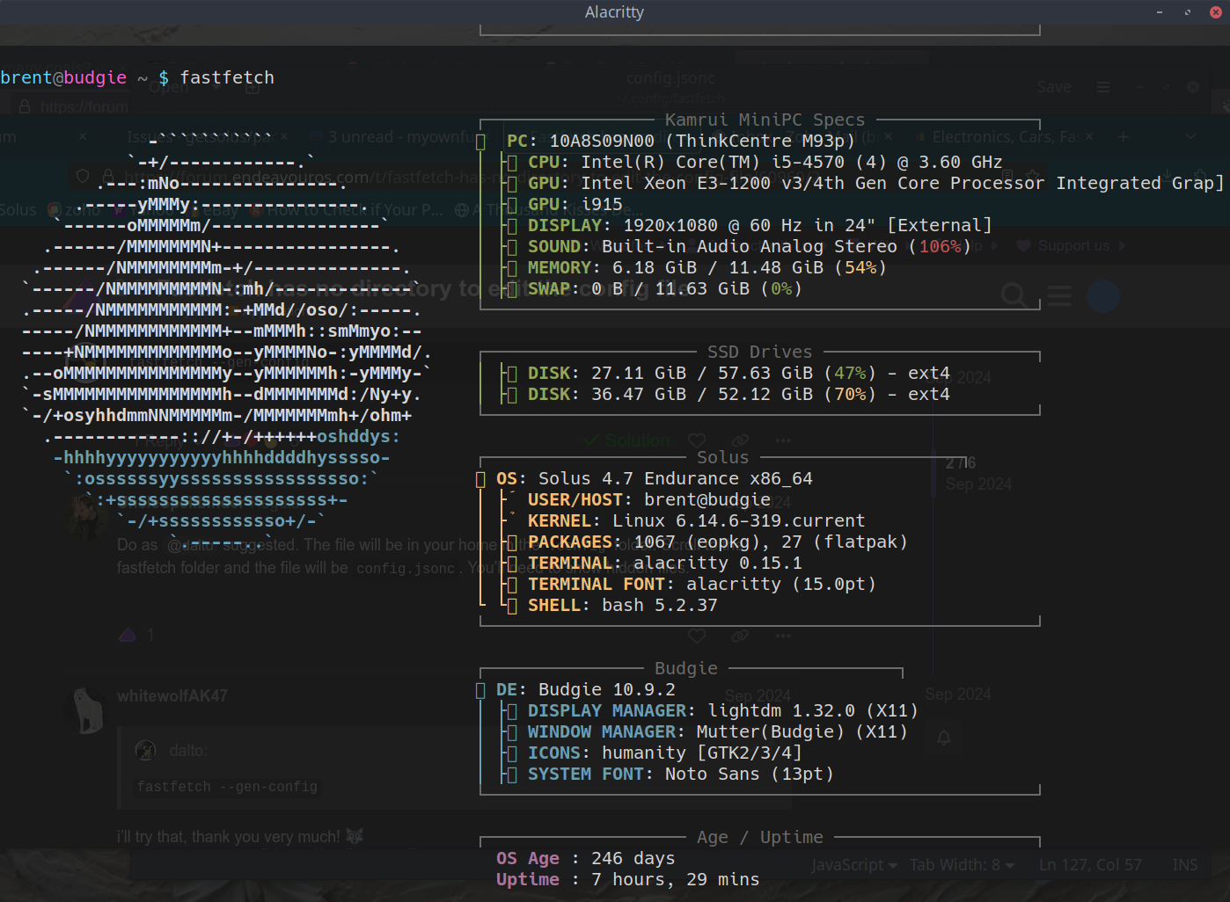Open the forum search magnifier icon
The width and height of the screenshot is (1230, 902).
[x=1014, y=296]
